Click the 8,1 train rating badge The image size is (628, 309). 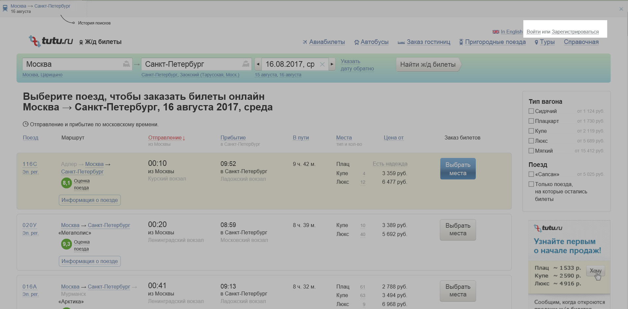[66, 183]
